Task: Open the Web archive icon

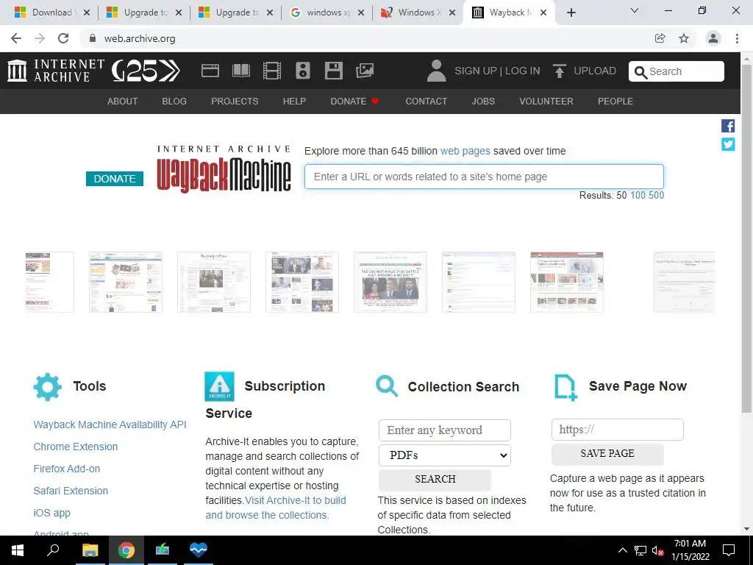Action: pyautogui.click(x=210, y=71)
